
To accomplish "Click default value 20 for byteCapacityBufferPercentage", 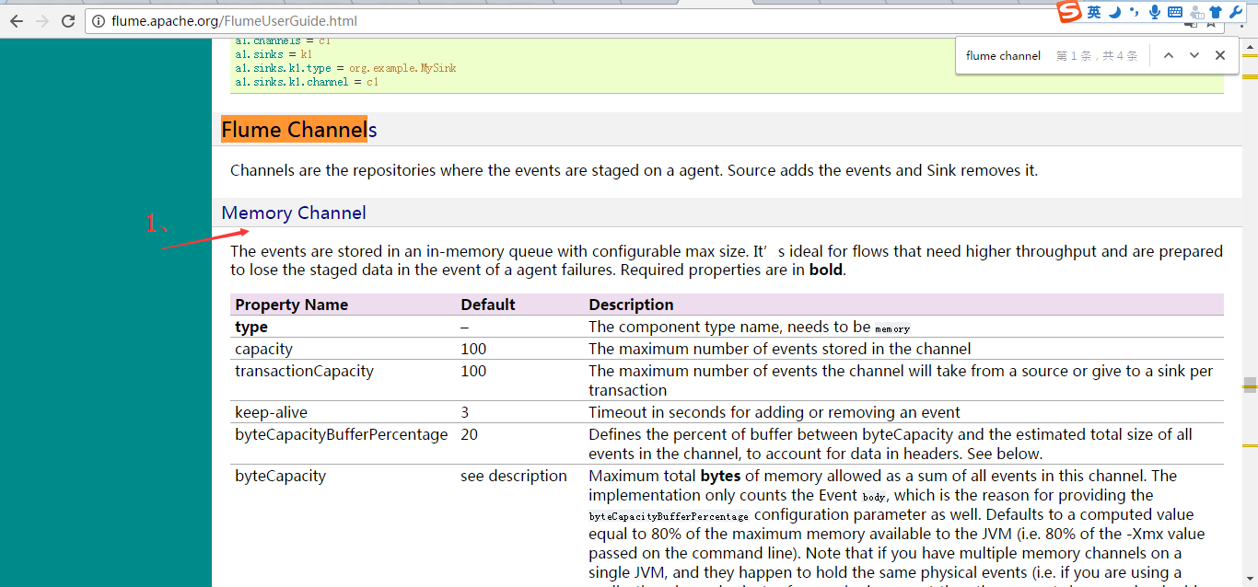I will 469,434.
